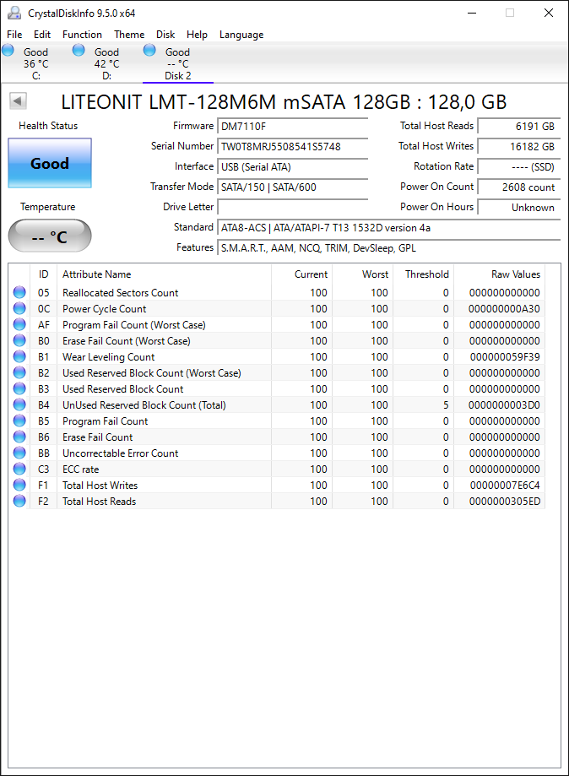The height and width of the screenshot is (776, 569).
Task: Click the status orb for ECC rate
Action: coord(19,469)
